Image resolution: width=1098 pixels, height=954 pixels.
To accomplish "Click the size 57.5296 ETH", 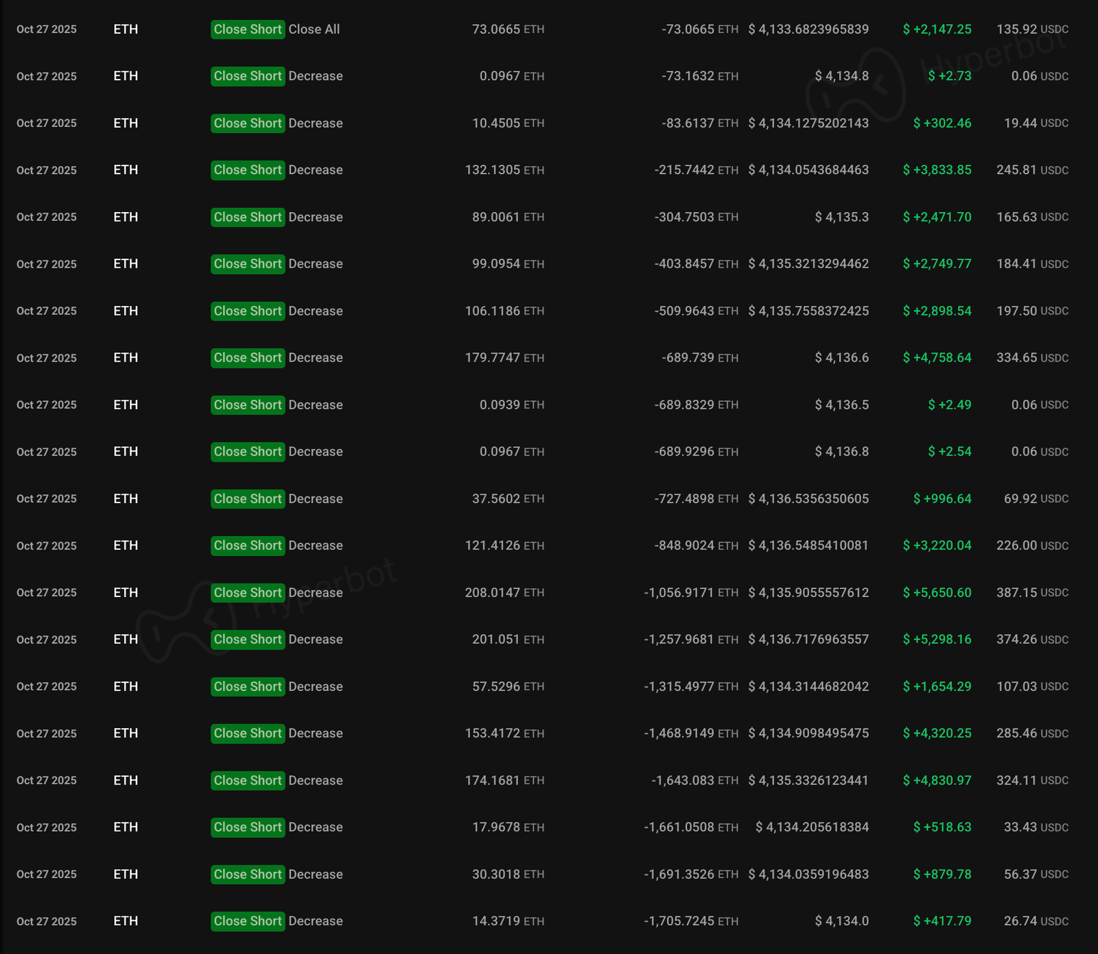I will pyautogui.click(x=509, y=687).
